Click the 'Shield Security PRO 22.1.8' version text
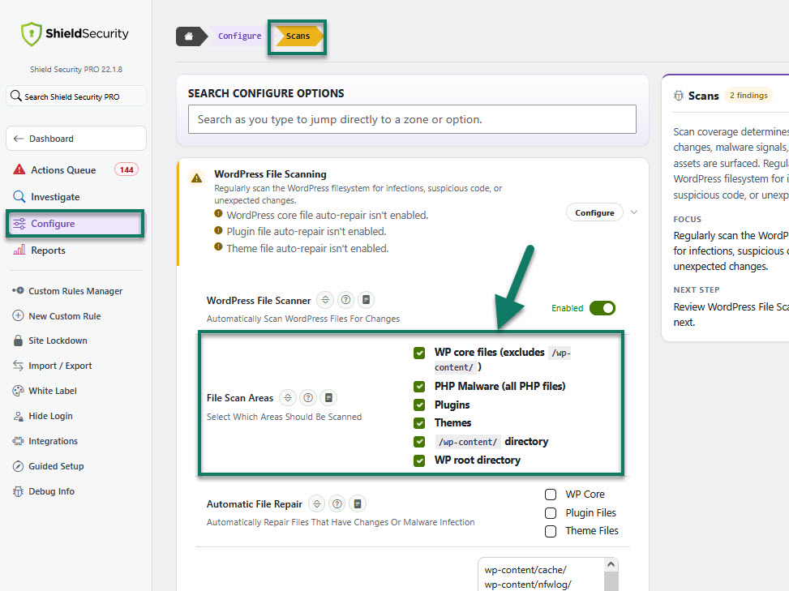Image resolution: width=789 pixels, height=591 pixels. coord(76,70)
